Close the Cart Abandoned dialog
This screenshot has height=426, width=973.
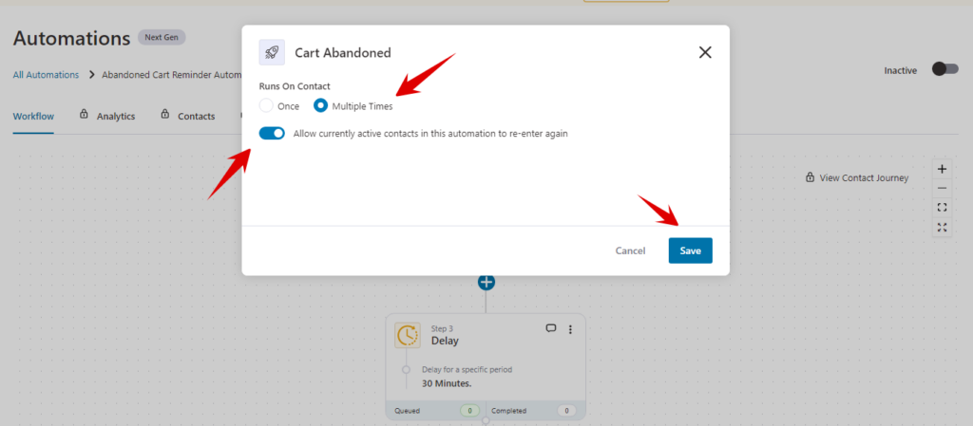click(x=705, y=52)
